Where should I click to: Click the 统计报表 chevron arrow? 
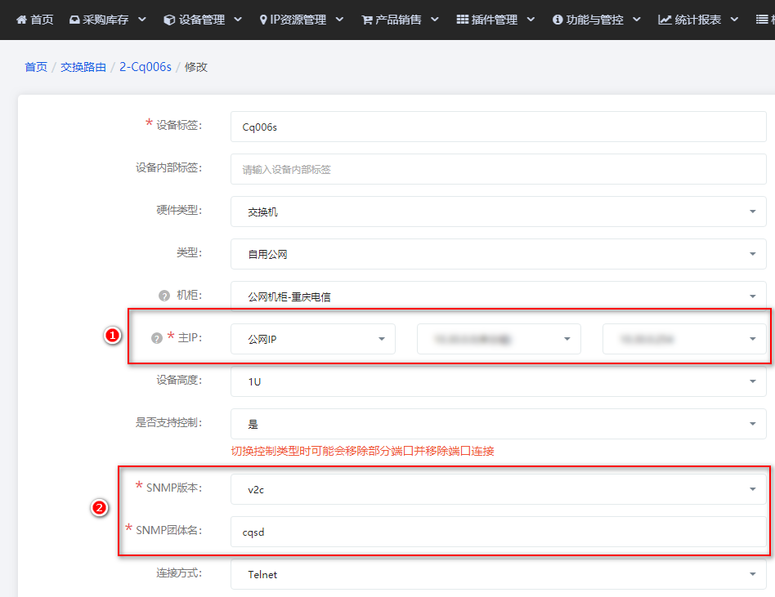click(734, 20)
